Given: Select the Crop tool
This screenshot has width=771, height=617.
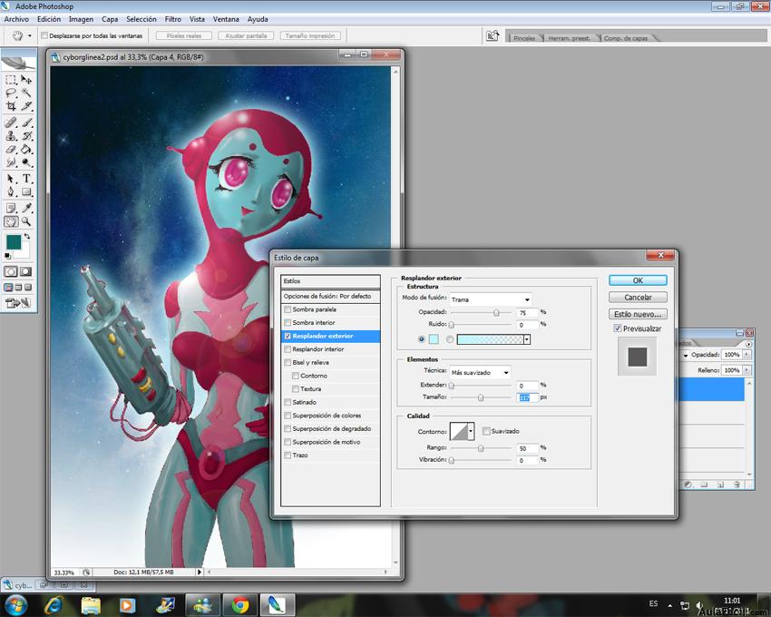Looking at the screenshot, I should pyautogui.click(x=11, y=106).
